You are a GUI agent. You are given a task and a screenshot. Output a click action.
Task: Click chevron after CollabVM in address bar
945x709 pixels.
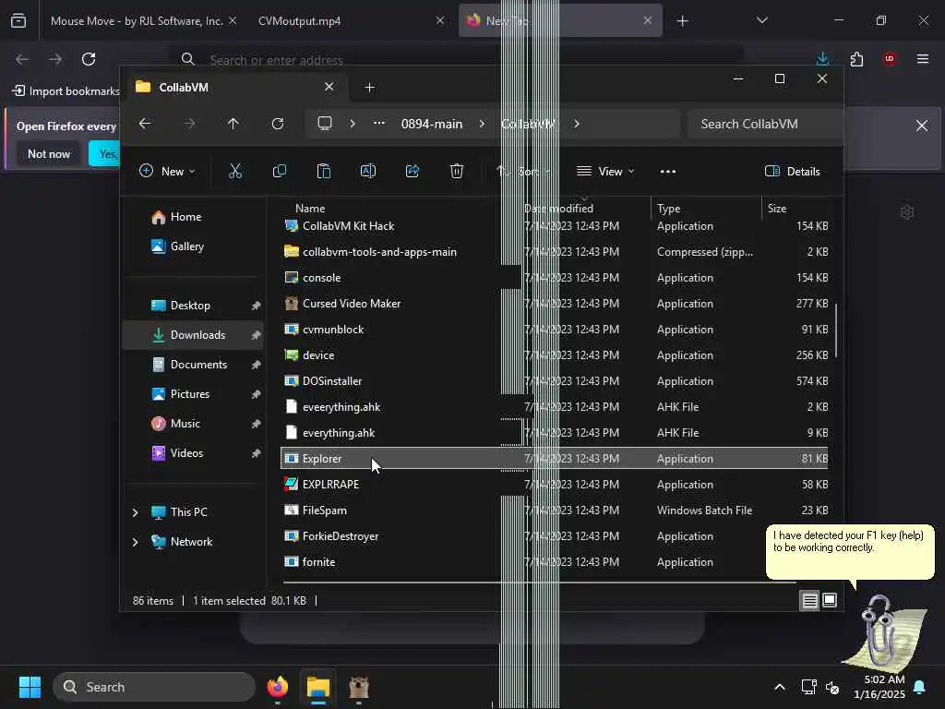coord(577,124)
